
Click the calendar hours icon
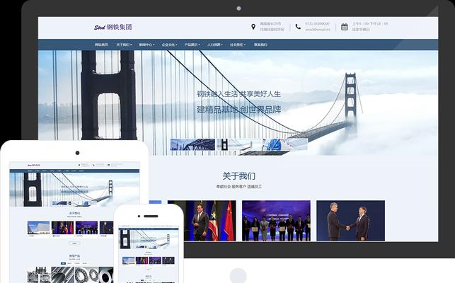click(345, 27)
